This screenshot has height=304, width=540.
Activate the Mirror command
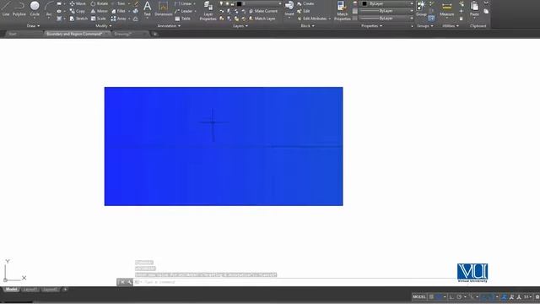click(x=100, y=11)
